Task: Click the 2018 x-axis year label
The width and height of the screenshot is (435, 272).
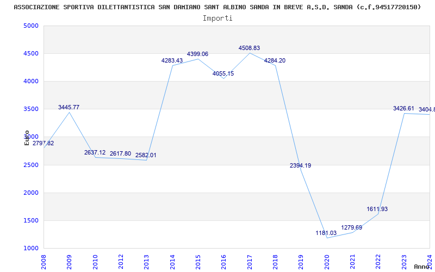Action: [x=275, y=262]
